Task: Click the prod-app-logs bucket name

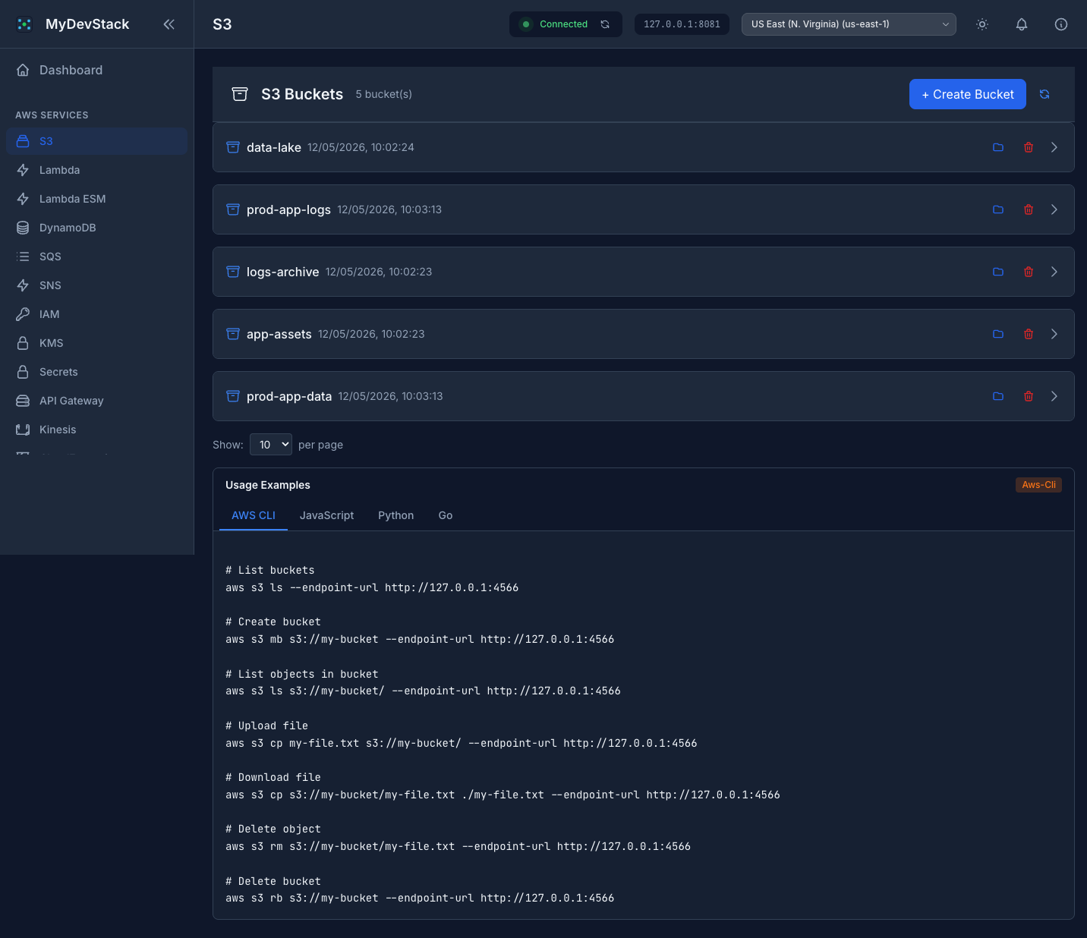Action: coord(288,209)
